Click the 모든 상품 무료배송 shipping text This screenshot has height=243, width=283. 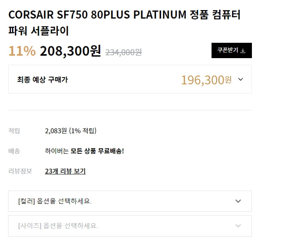97,151
